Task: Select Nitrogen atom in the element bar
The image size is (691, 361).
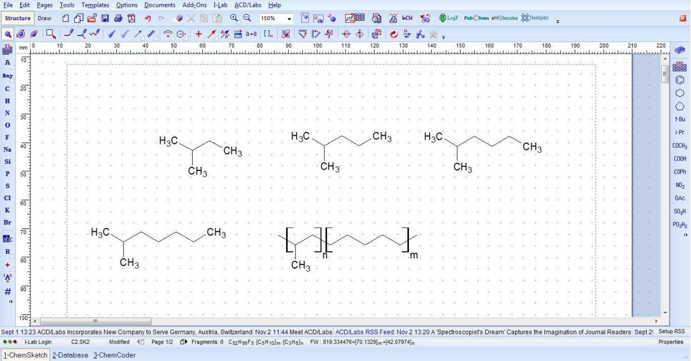Action: point(7,113)
